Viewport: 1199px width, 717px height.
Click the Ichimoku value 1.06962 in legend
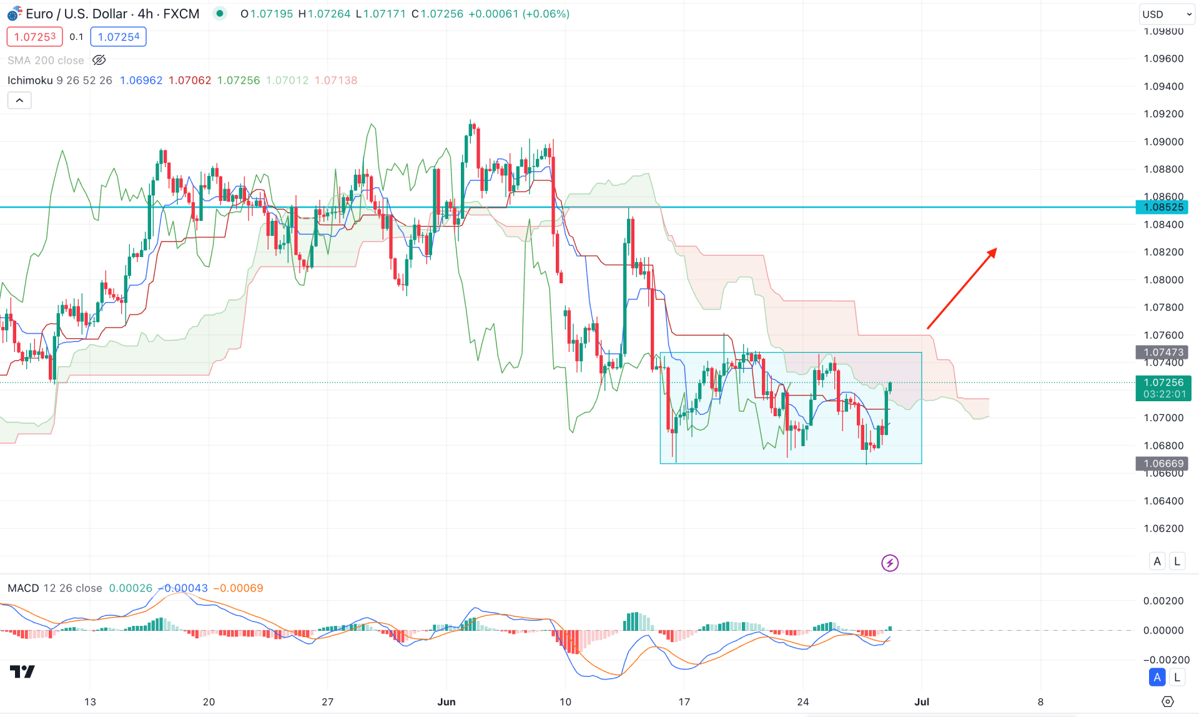pos(141,80)
